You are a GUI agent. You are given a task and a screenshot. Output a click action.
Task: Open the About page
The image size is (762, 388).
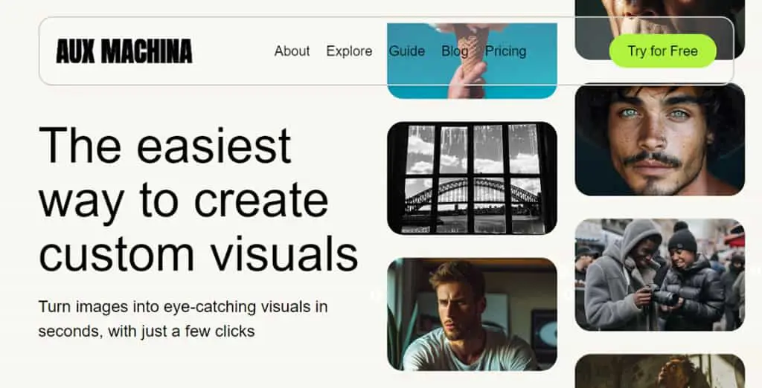click(x=292, y=51)
